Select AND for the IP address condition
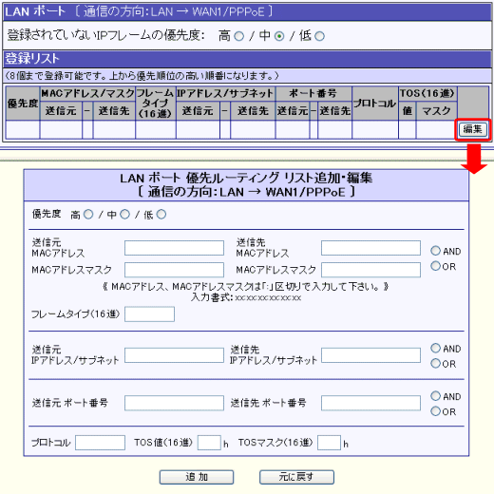Screen dimensions: 494x494 tap(435, 348)
